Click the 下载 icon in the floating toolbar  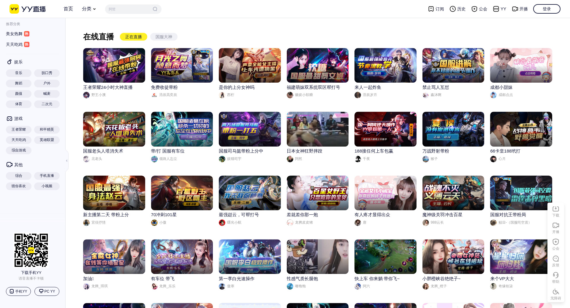(556, 211)
